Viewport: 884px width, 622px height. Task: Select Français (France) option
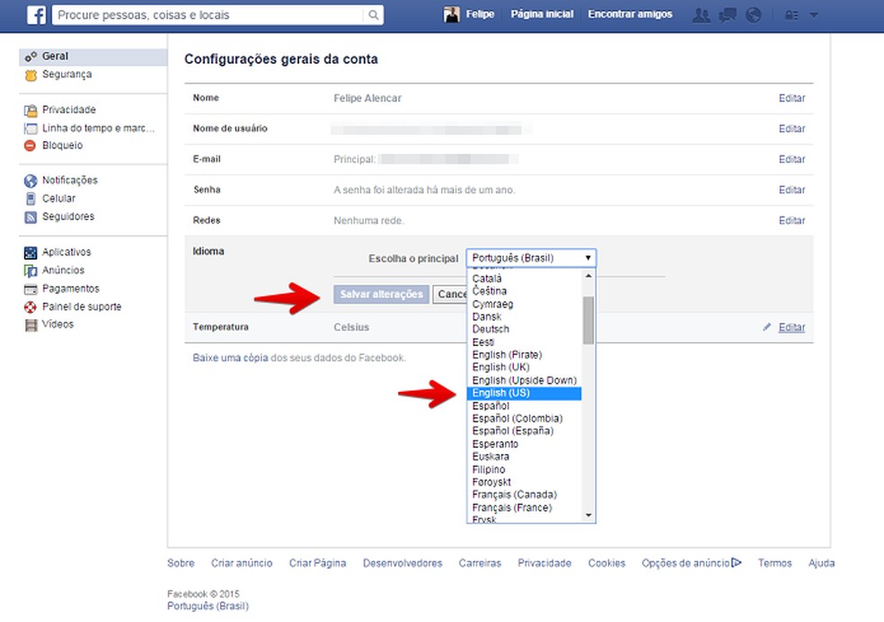pyautogui.click(x=512, y=508)
